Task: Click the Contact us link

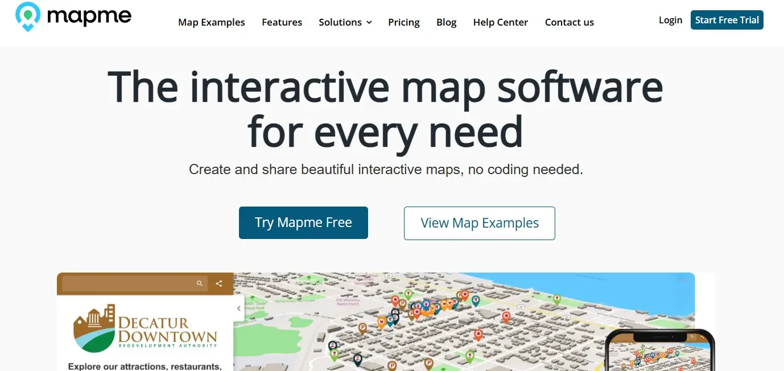Action: 569,22
